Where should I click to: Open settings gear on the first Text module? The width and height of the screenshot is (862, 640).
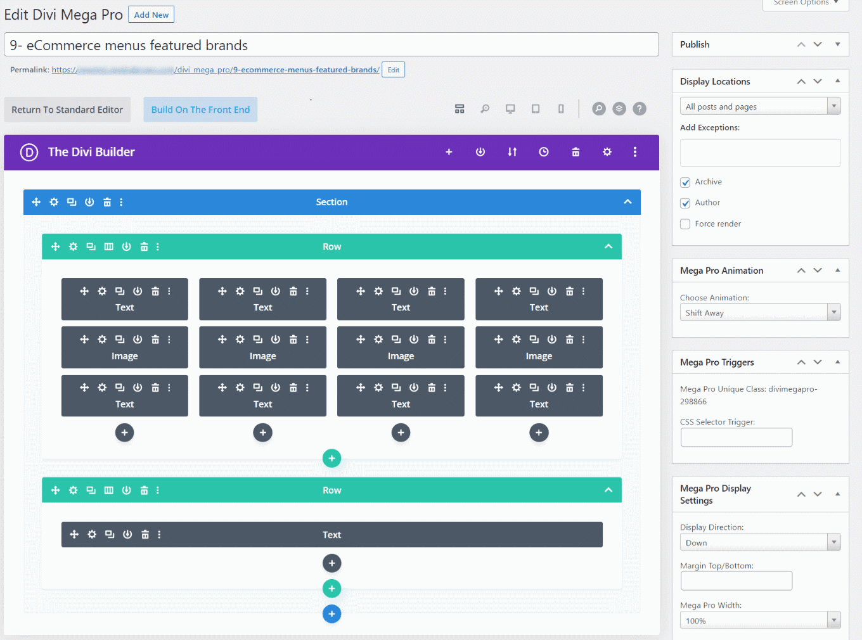click(102, 291)
